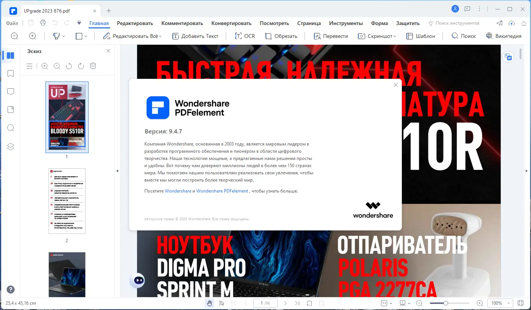531x310 pixels.
Task: Open the attachments panel icon
Action: pos(11,110)
